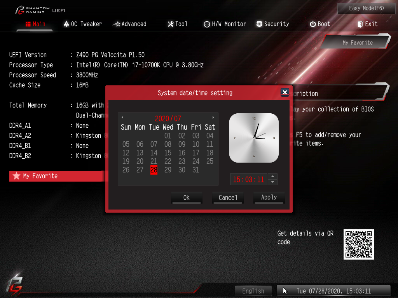Close the date/time dialog with X

(x=285, y=92)
